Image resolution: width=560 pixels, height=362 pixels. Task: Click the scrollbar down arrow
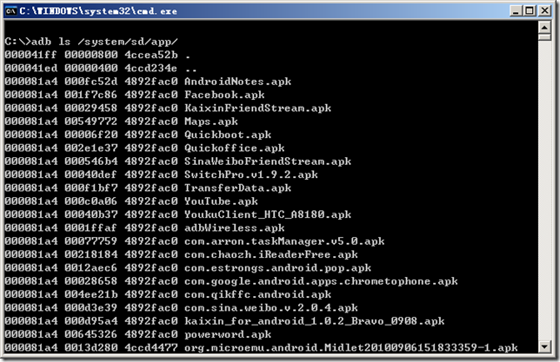pos(544,346)
